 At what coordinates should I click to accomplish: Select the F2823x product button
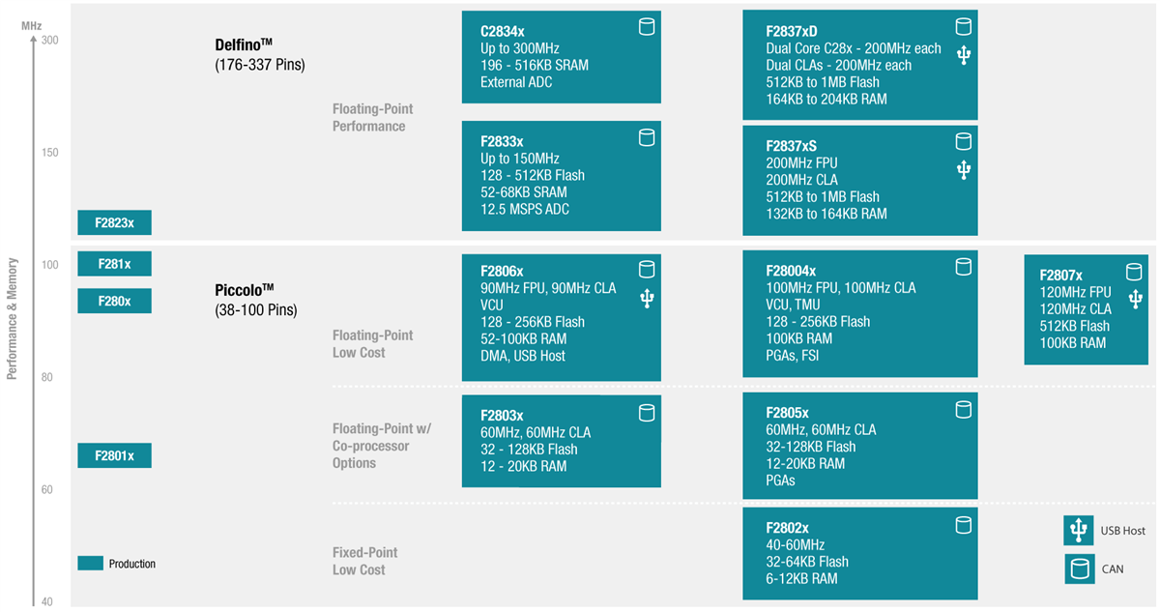114,222
